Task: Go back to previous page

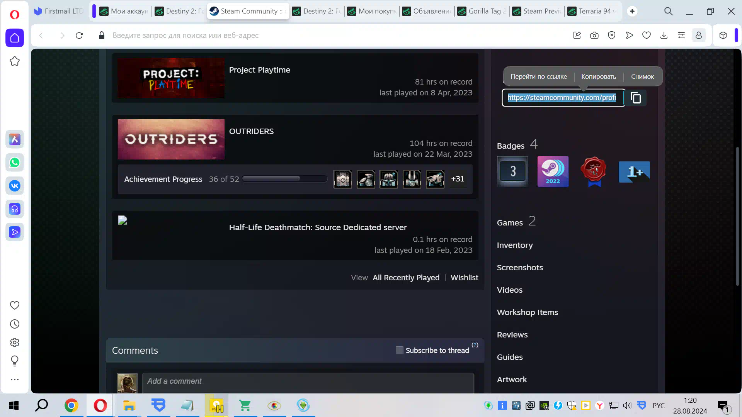Action: tap(41, 36)
